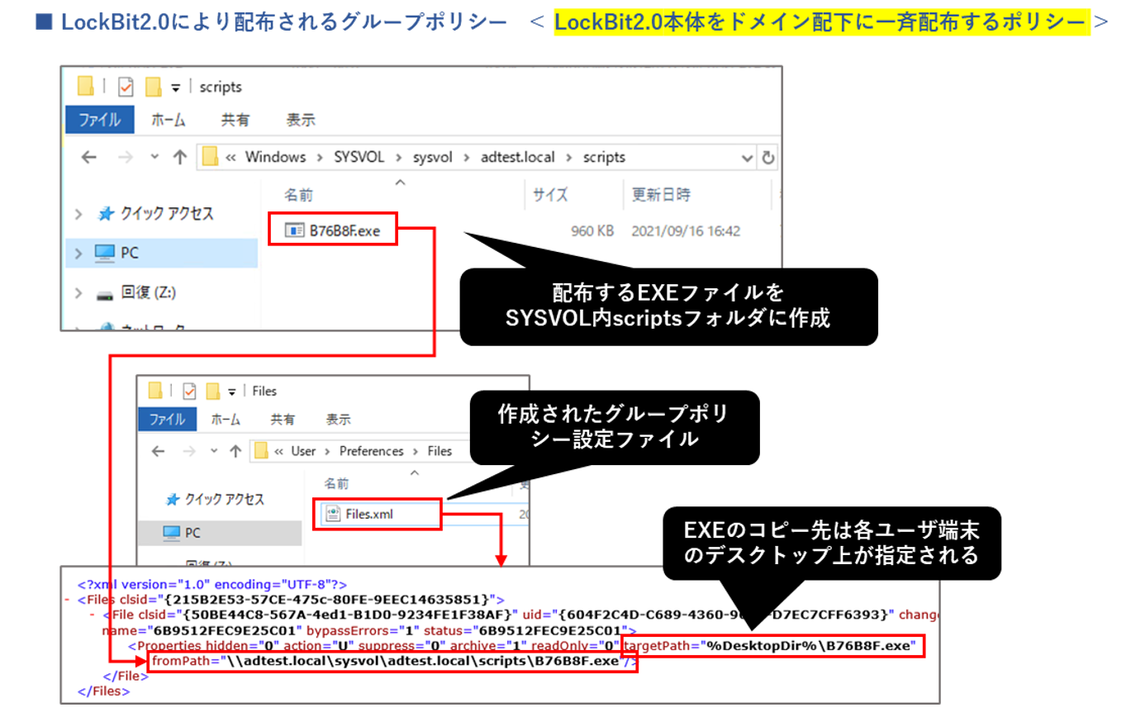Screen dimensions: 1126x717
Task: Click the sysvol breadcrumb after SYSVOL
Action: pyautogui.click(x=432, y=157)
